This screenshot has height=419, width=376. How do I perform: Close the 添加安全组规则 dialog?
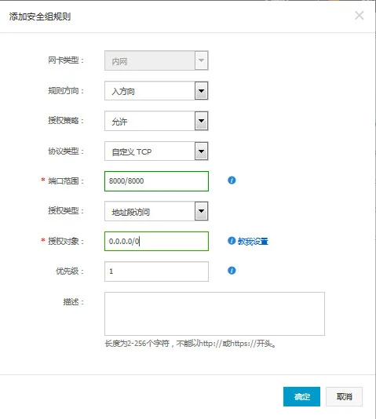tap(360, 16)
